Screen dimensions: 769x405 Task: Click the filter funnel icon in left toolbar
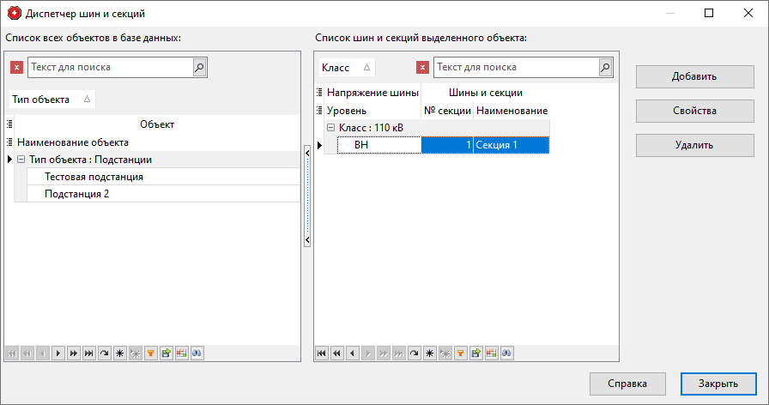151,353
